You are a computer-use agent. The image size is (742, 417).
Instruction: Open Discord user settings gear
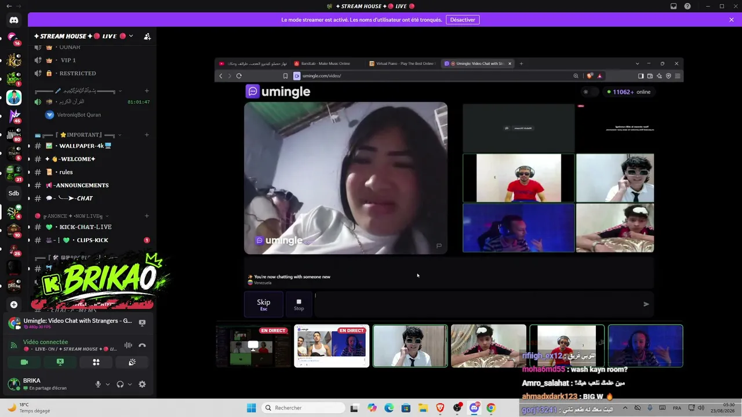(142, 384)
